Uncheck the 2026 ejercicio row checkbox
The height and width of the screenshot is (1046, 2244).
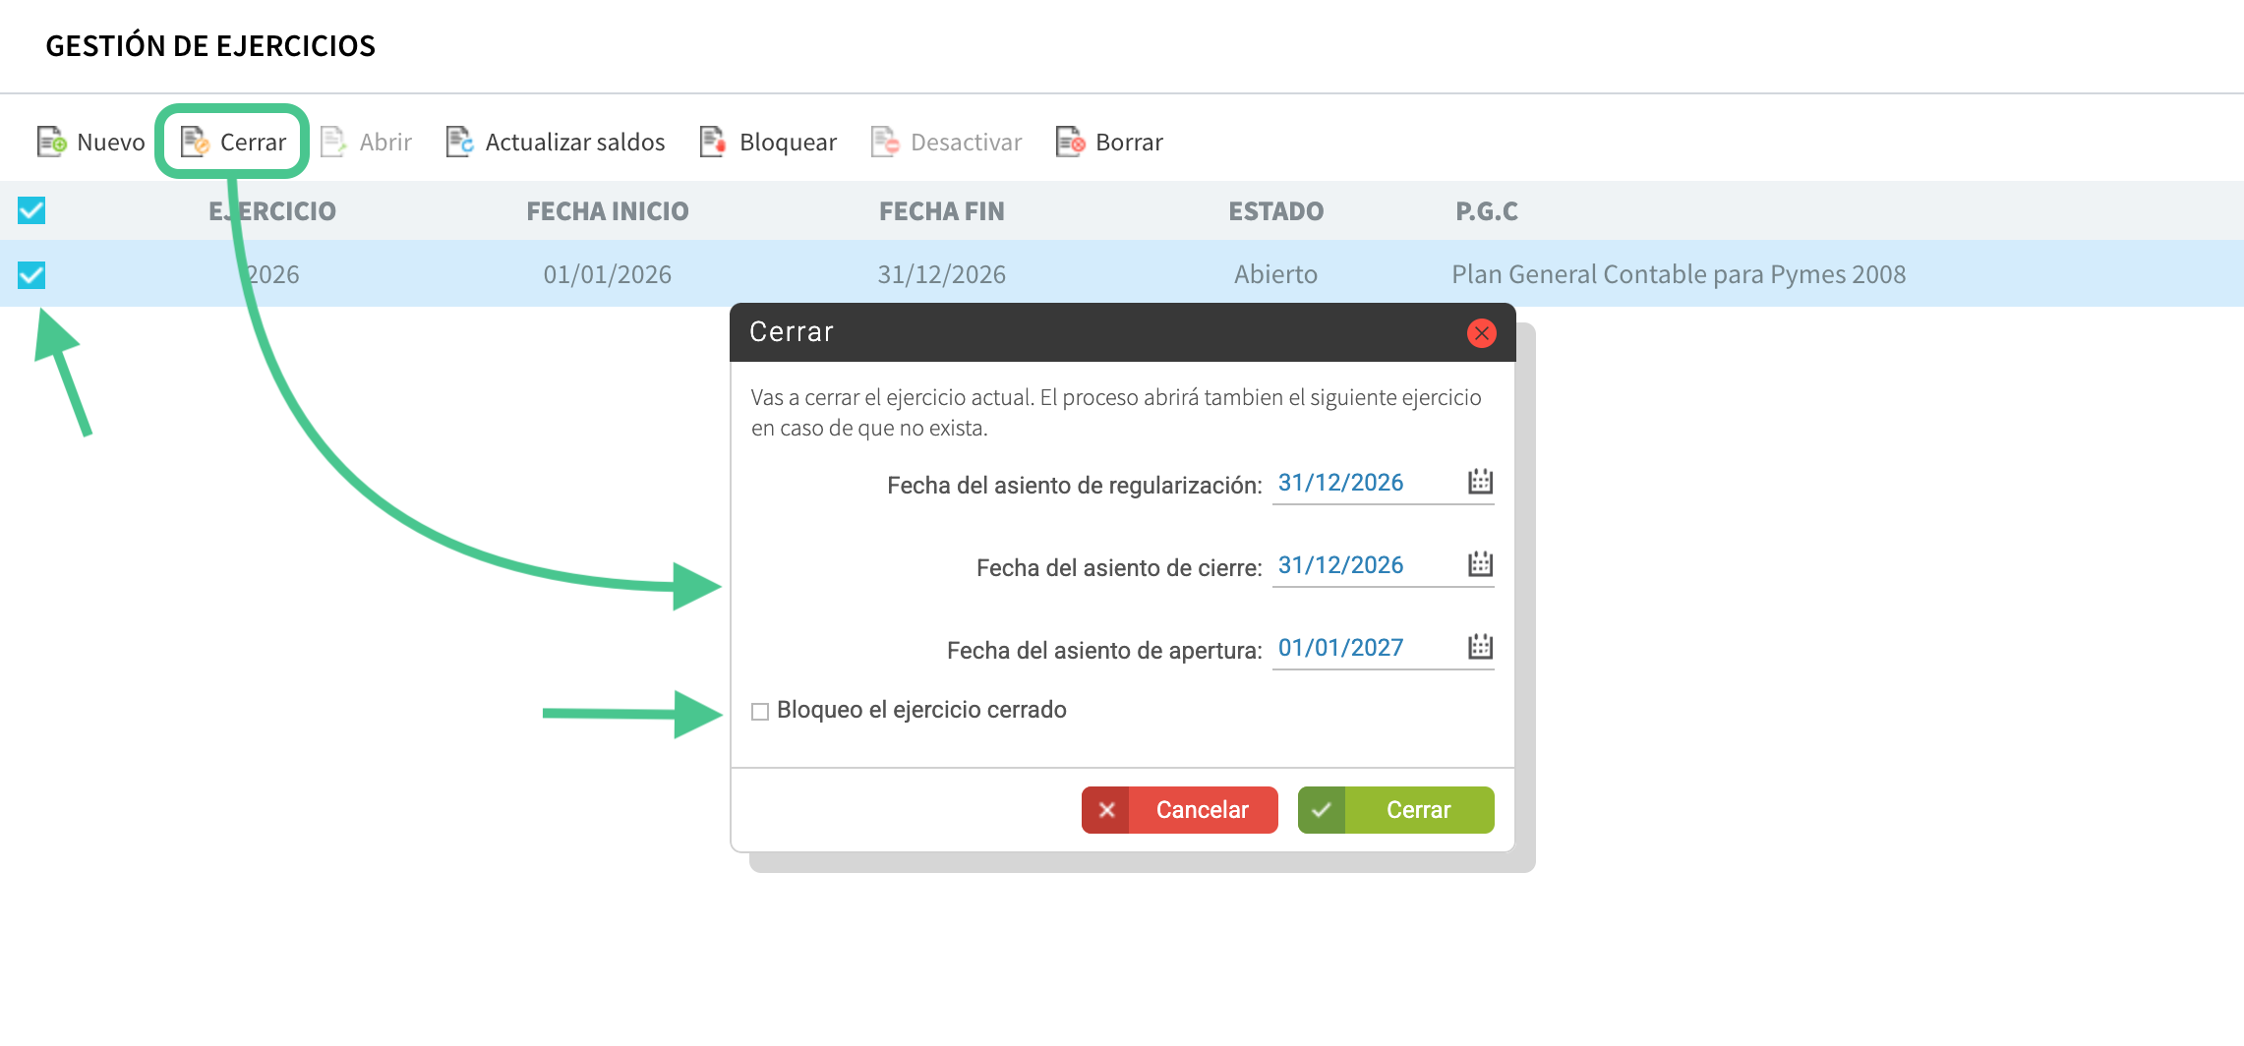(x=31, y=274)
